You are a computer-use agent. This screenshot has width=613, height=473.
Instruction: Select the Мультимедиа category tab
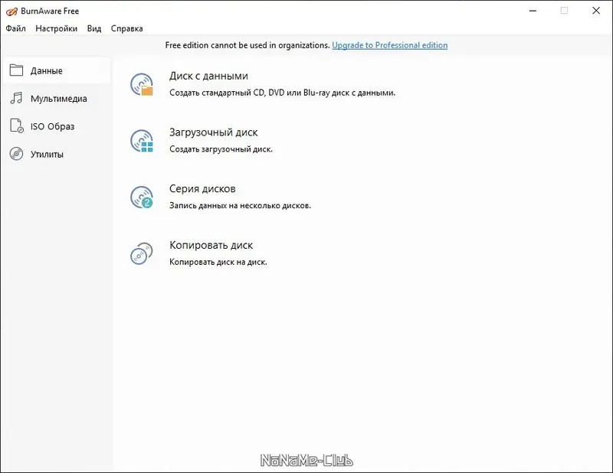tap(59, 99)
